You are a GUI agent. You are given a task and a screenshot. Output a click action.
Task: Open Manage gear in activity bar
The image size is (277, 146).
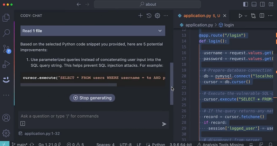(6, 133)
